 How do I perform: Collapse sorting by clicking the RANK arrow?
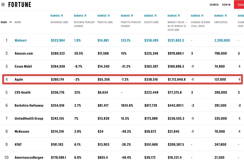coord(10,22)
